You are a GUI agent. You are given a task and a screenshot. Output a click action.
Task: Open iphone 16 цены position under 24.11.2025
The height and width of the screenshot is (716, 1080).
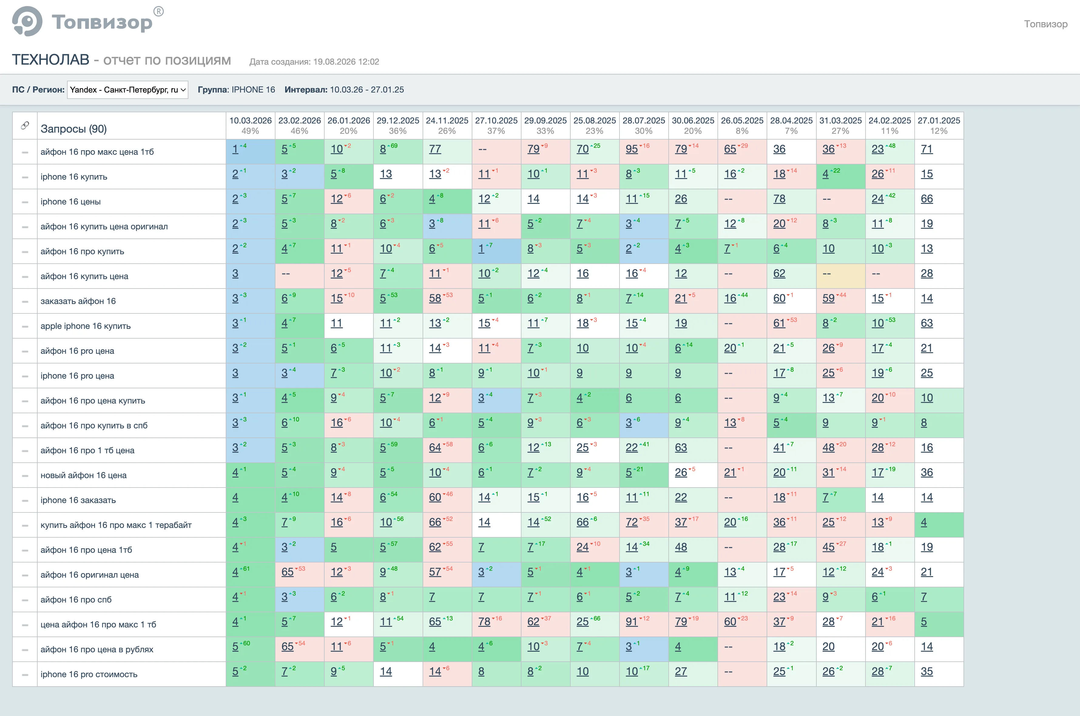tap(432, 199)
